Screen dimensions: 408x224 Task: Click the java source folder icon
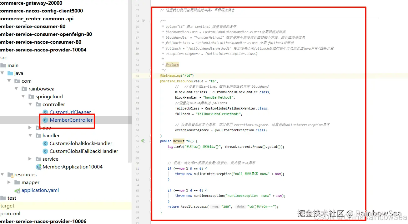(10, 73)
